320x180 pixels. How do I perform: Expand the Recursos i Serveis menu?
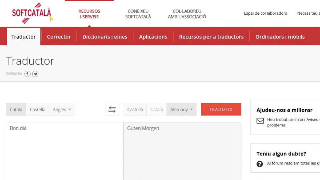click(x=89, y=14)
